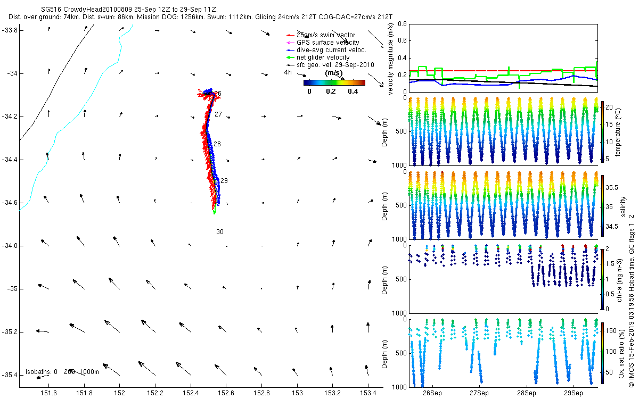This screenshot has height=399, width=639.
Task: Click the oxygen saturation ratio colorbar
Action: pos(603,352)
